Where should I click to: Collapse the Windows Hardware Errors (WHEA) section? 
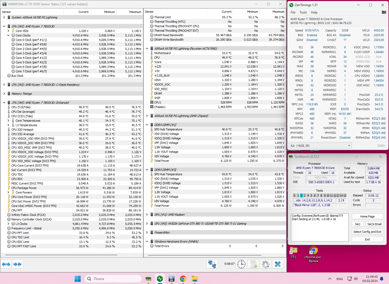(147, 242)
